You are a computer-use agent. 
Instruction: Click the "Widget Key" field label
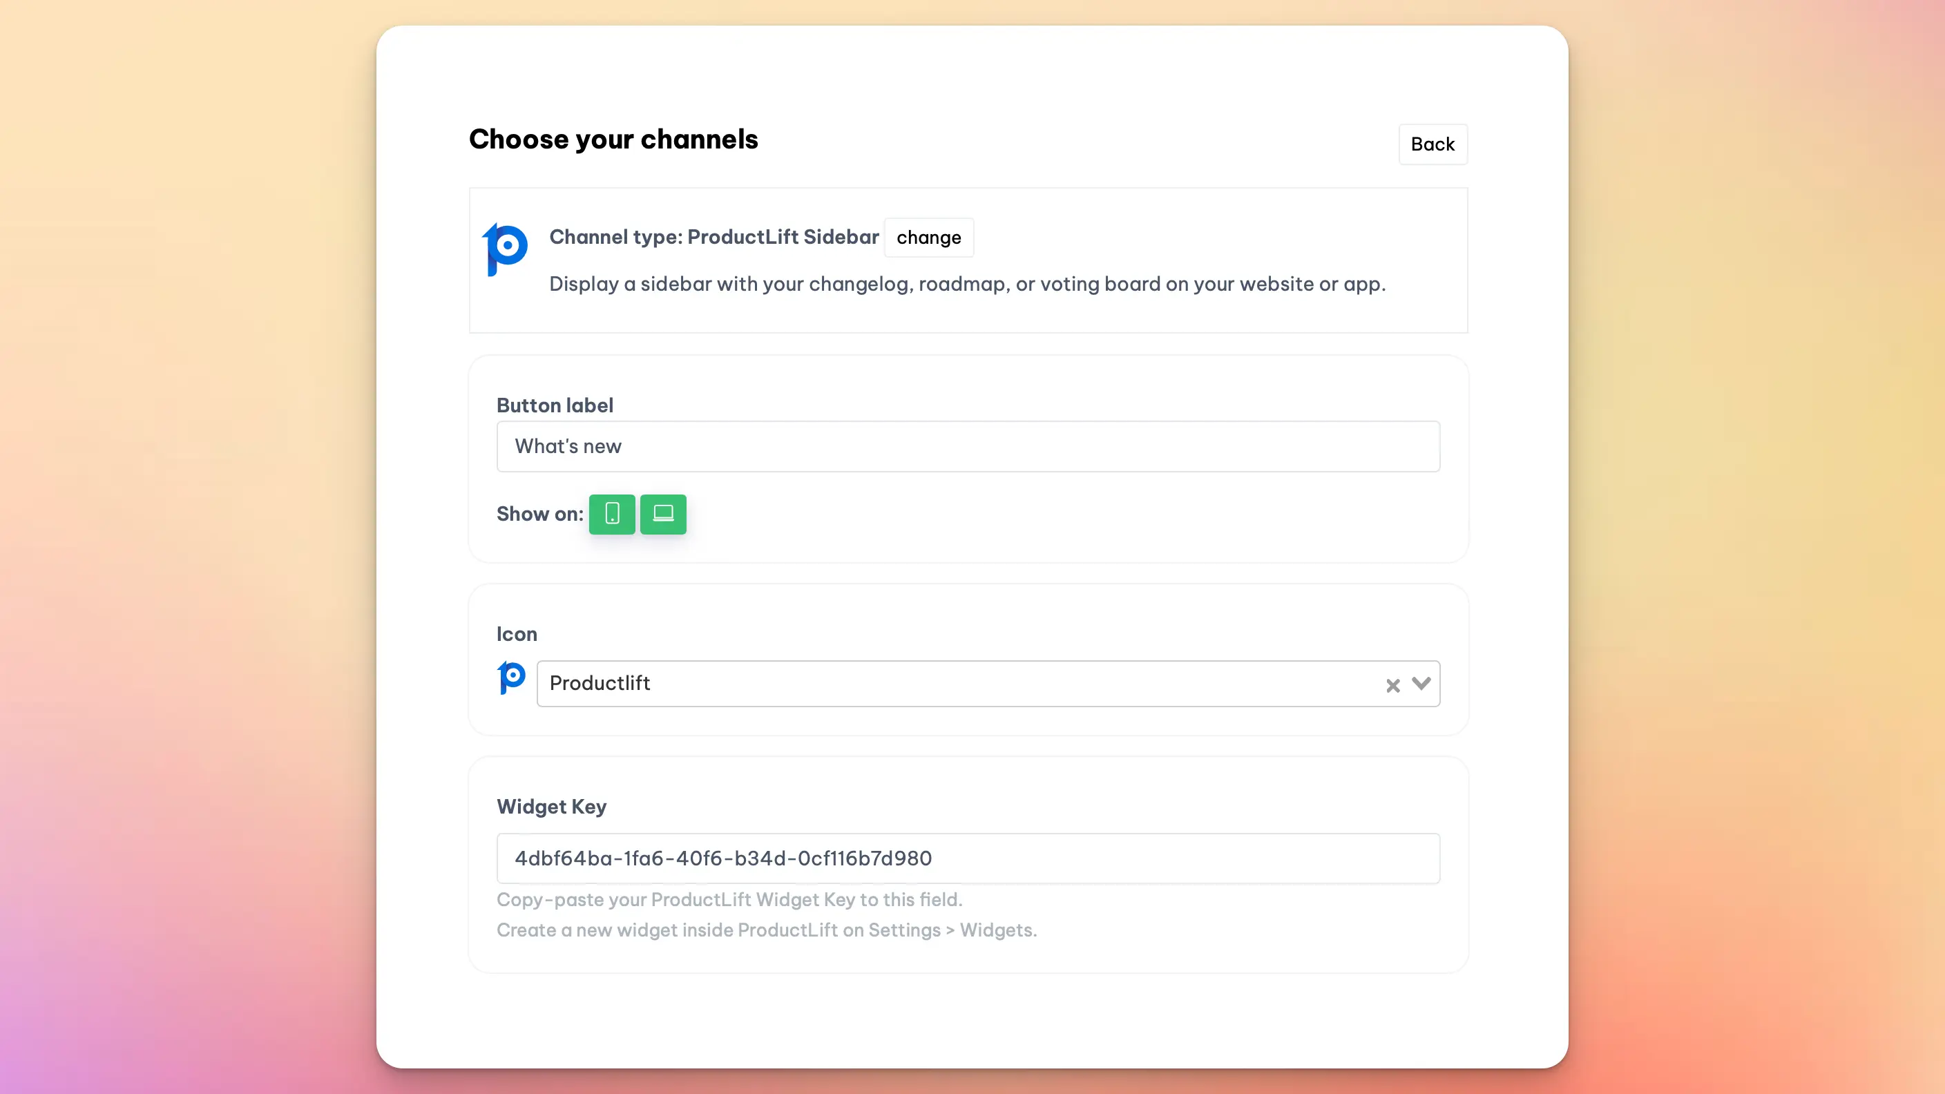551,807
